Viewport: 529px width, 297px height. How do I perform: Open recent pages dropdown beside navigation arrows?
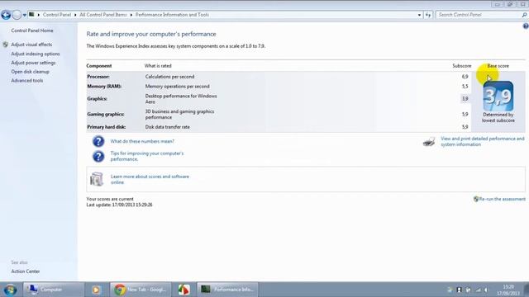pos(25,15)
